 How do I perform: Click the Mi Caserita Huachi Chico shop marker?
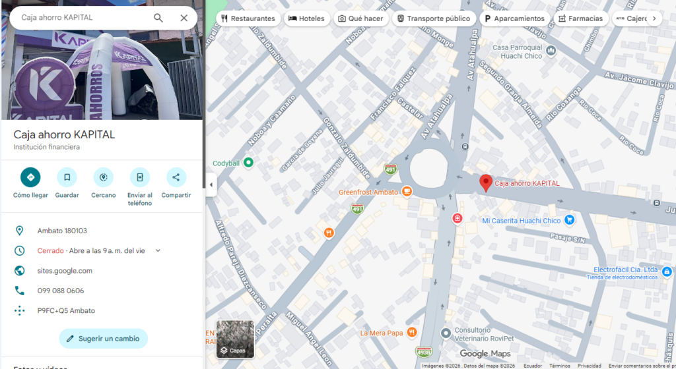coord(570,220)
